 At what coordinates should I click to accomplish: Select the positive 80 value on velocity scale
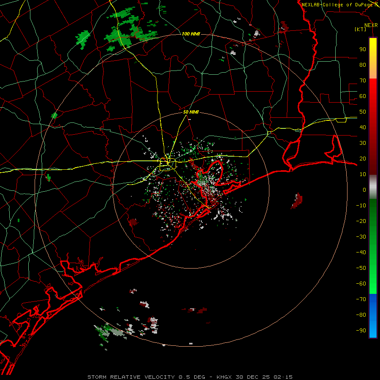click(x=363, y=65)
